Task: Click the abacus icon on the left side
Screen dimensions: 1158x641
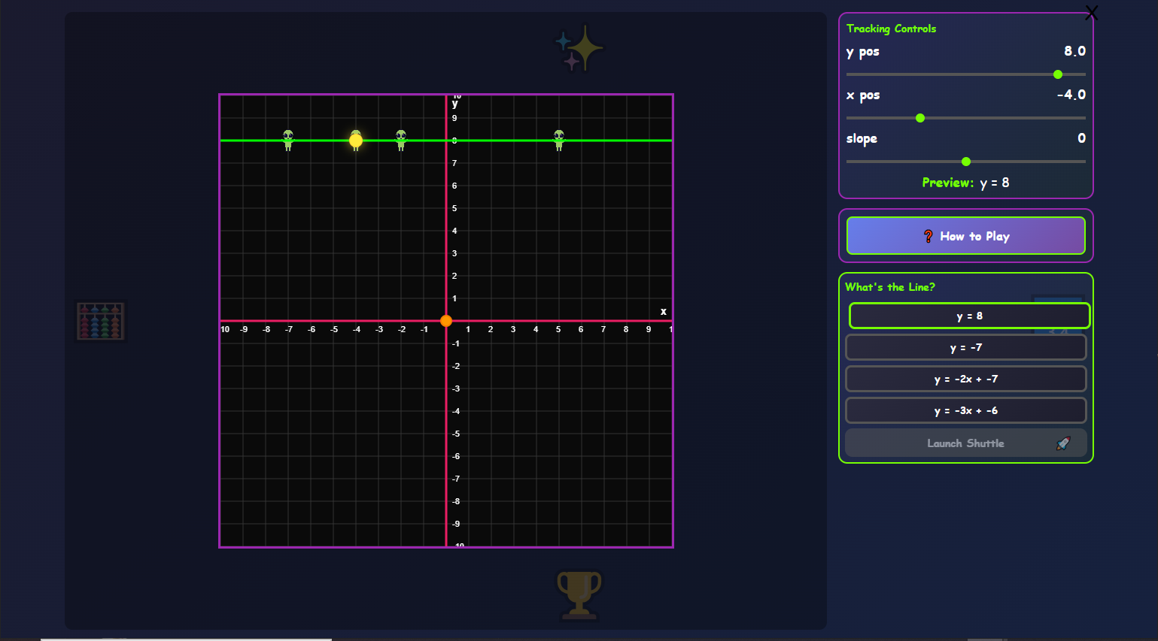Action: (x=101, y=321)
